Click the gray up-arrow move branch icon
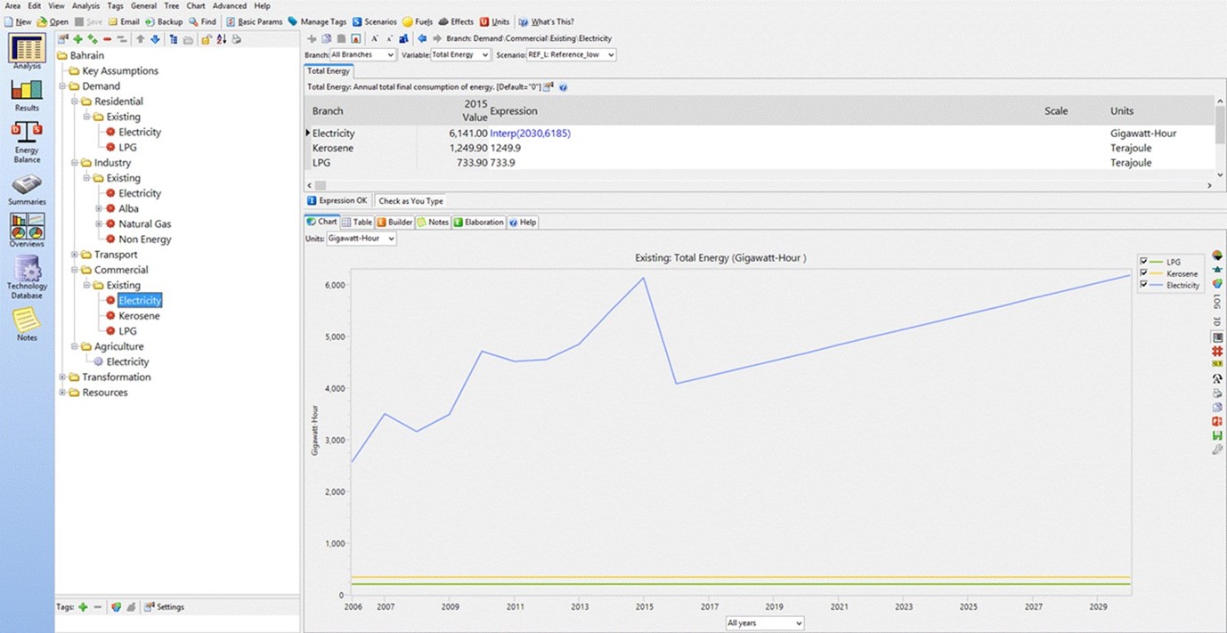Viewport: 1227px width, 633px height. pos(140,39)
